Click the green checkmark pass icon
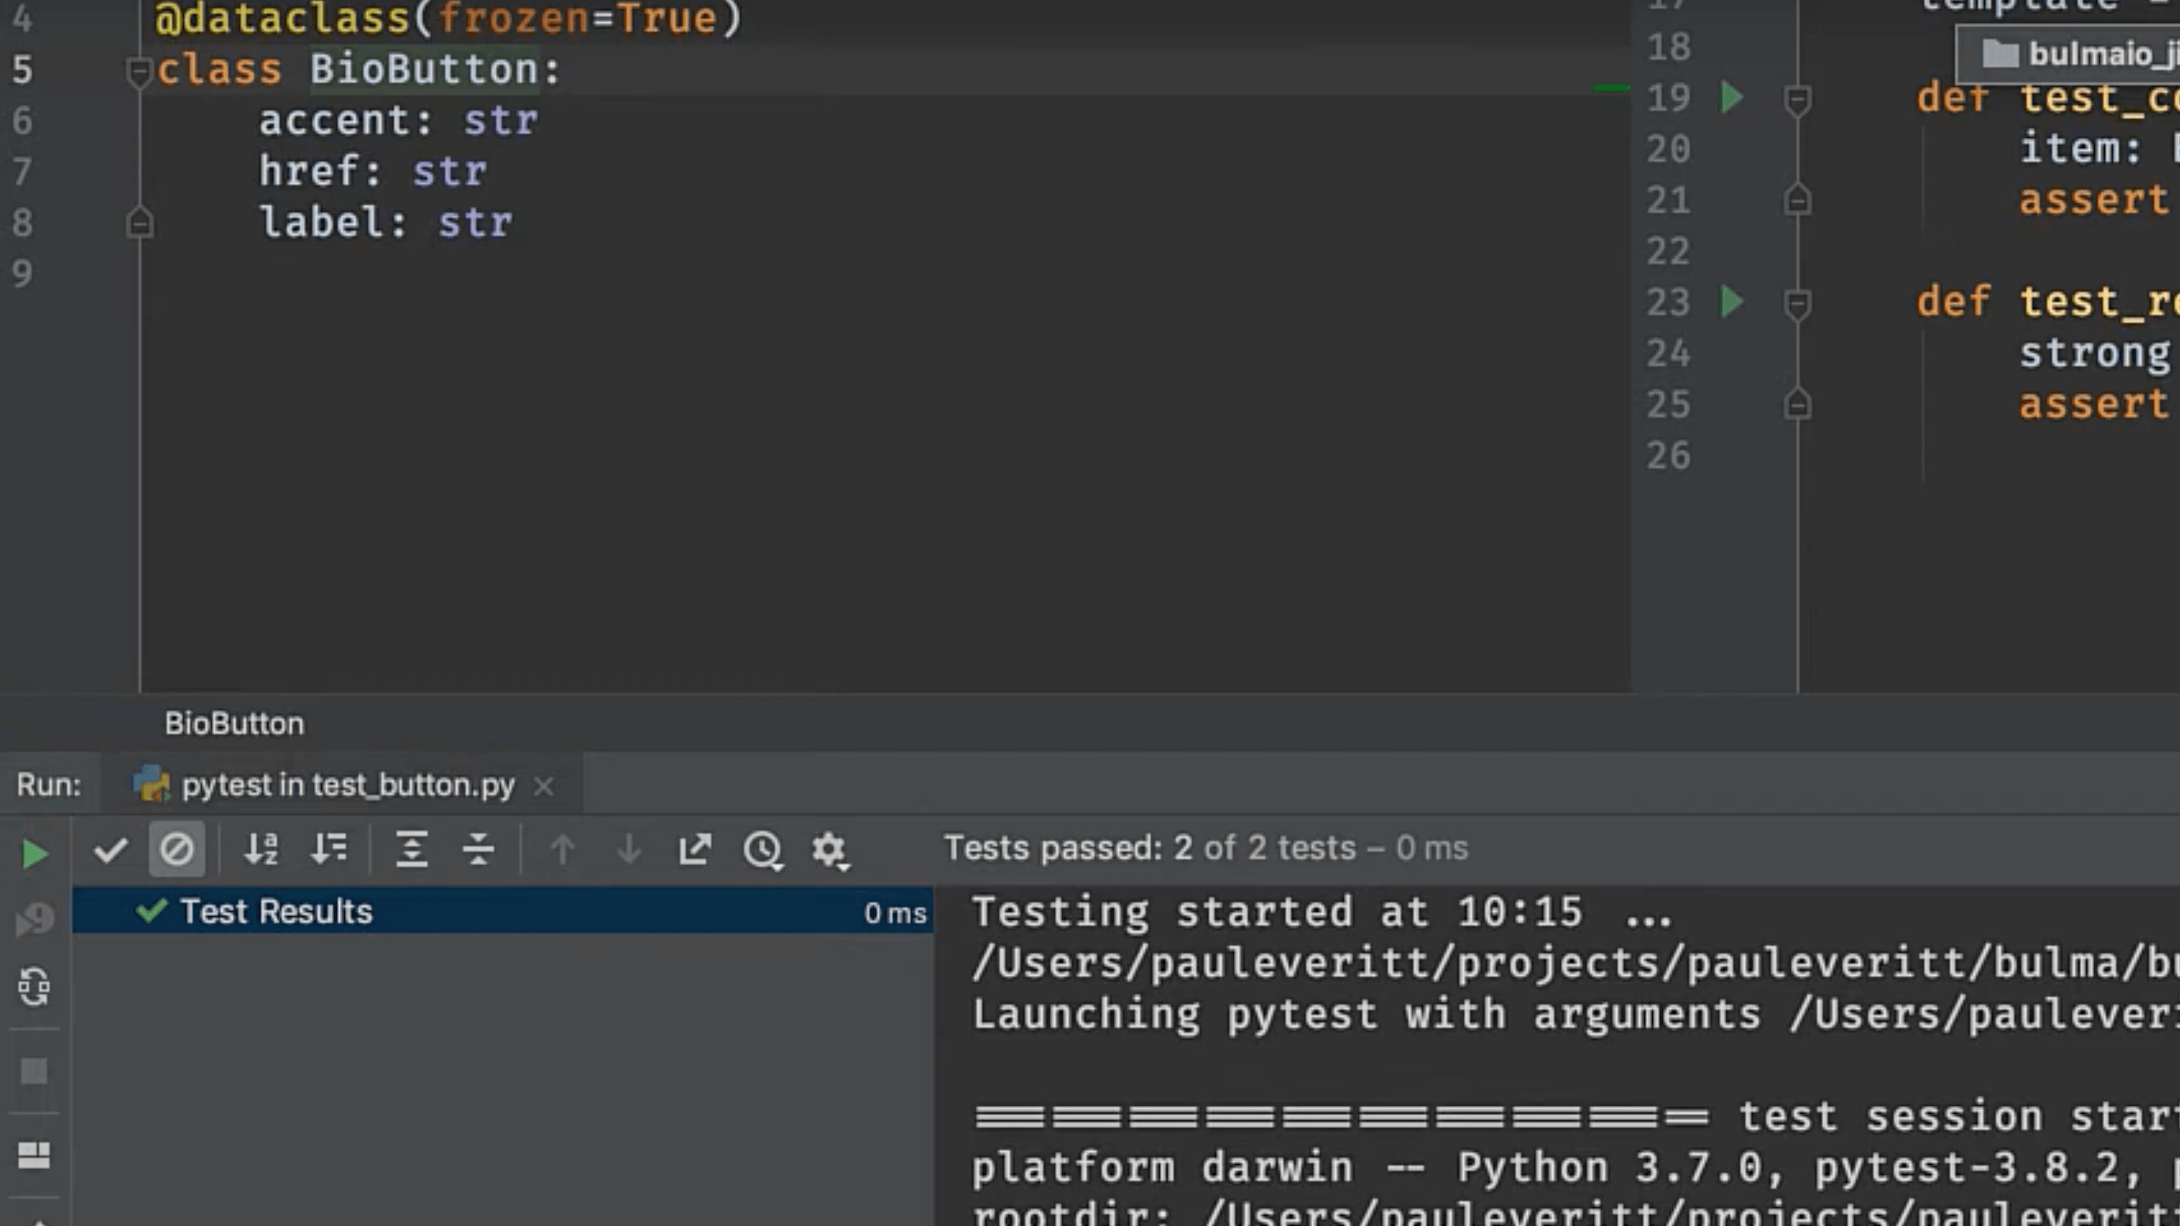The height and width of the screenshot is (1226, 2180). click(x=152, y=910)
